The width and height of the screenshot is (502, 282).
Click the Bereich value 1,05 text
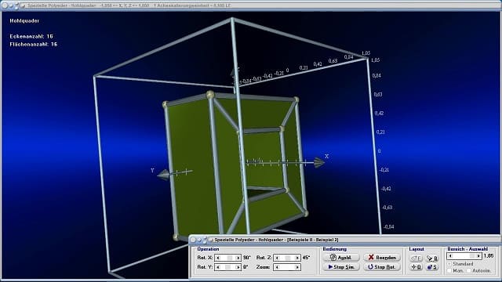(489, 256)
